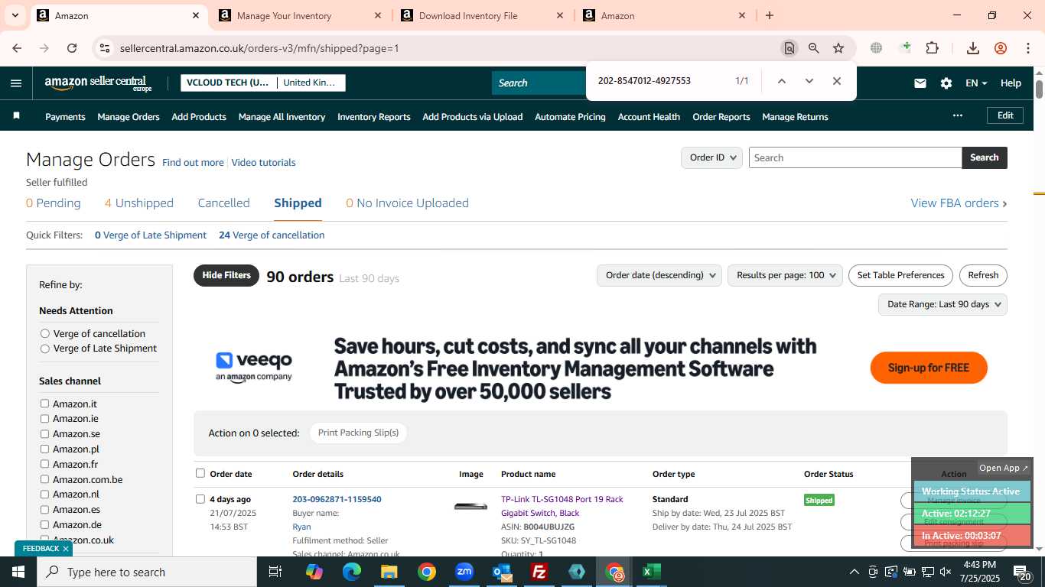The height and width of the screenshot is (587, 1045).
Task: Open Date Range Last 90 days dropdown
Action: [x=942, y=304]
